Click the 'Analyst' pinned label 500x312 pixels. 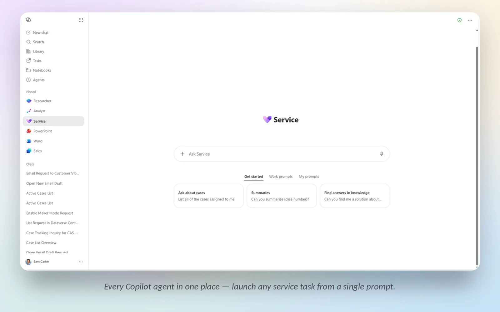point(39,111)
